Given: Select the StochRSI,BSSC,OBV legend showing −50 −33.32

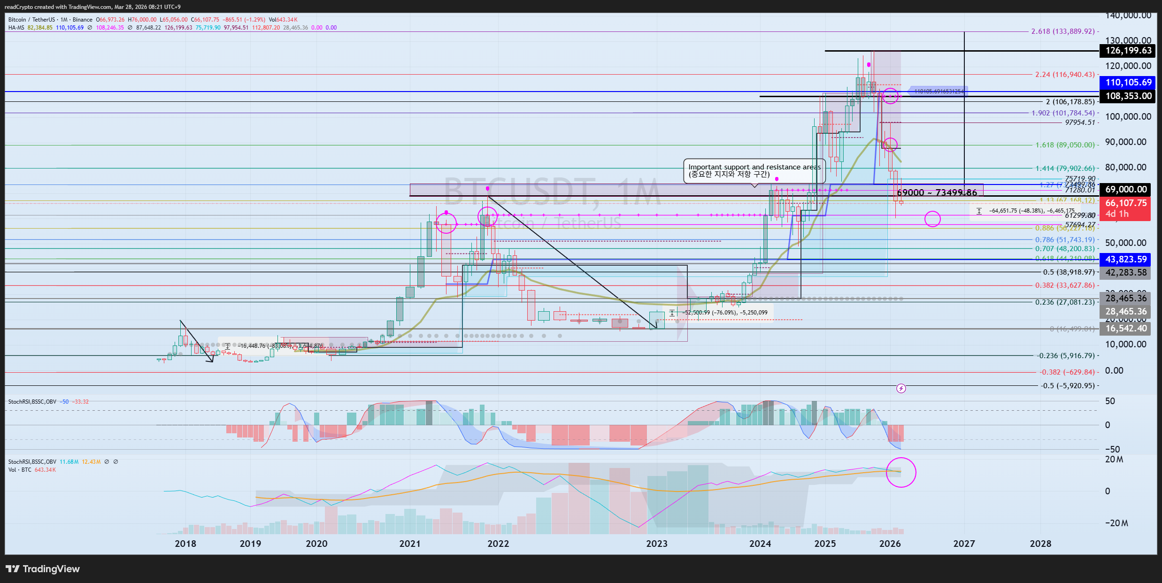Looking at the screenshot, I should (x=48, y=402).
